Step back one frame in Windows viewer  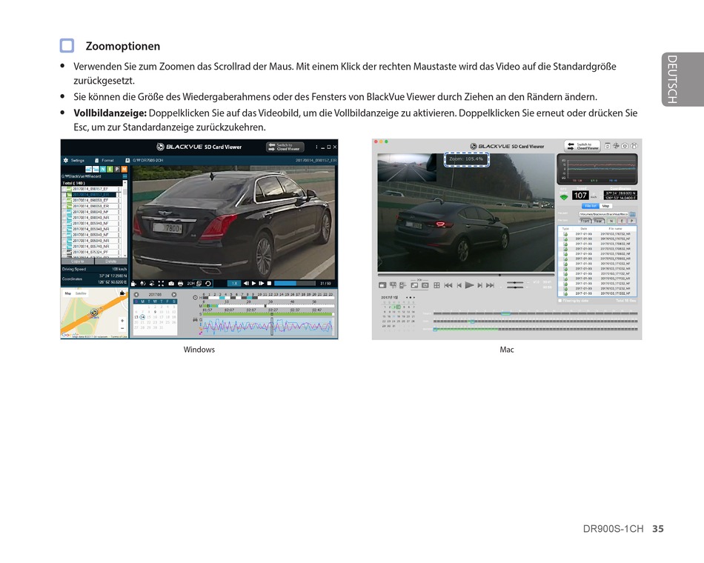coord(247,283)
